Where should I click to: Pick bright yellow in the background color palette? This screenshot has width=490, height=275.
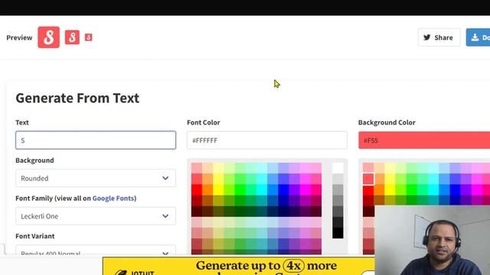click(x=390, y=189)
